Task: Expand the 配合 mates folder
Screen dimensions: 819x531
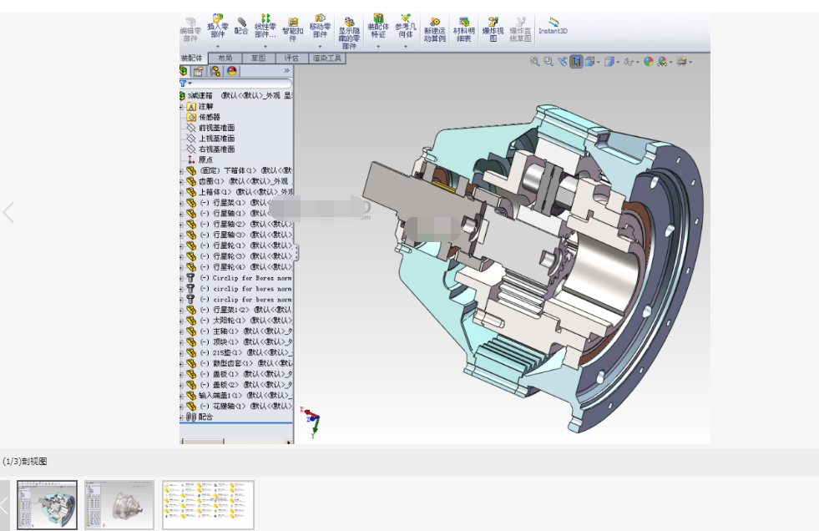Action: (x=181, y=417)
